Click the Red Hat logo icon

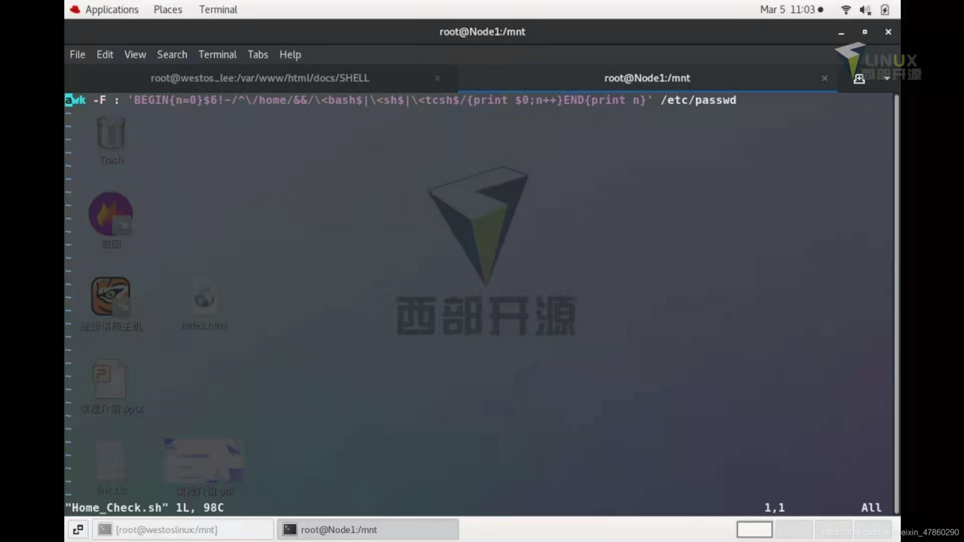[75, 9]
